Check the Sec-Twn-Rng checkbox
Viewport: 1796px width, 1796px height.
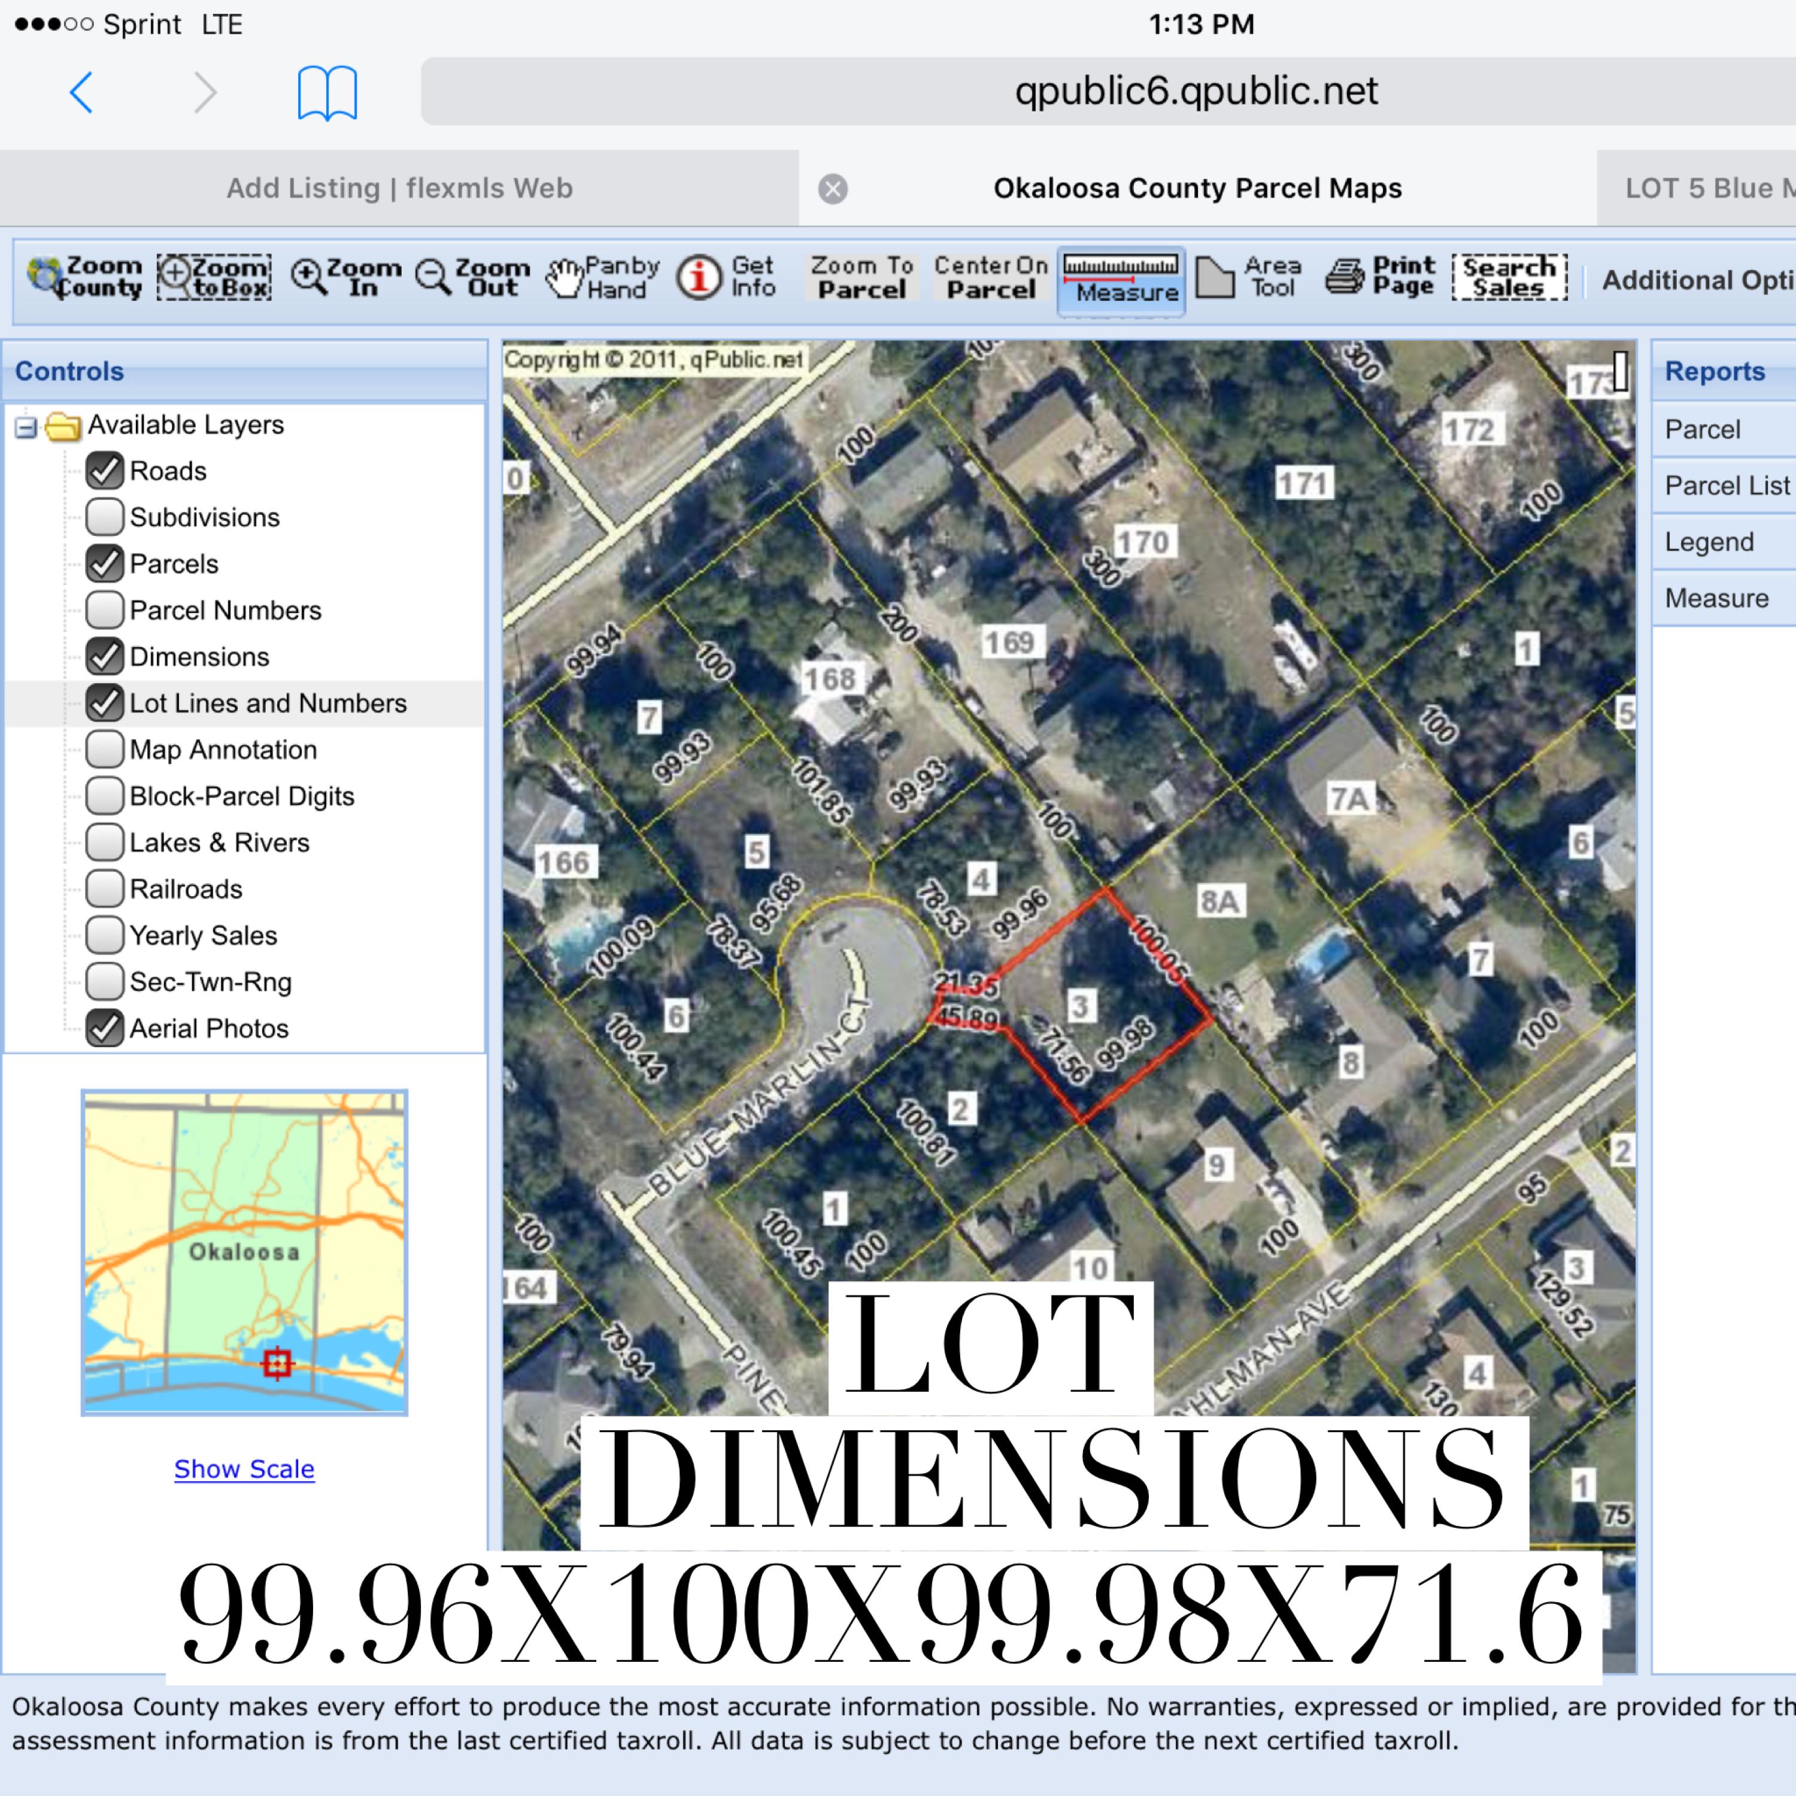click(x=105, y=982)
